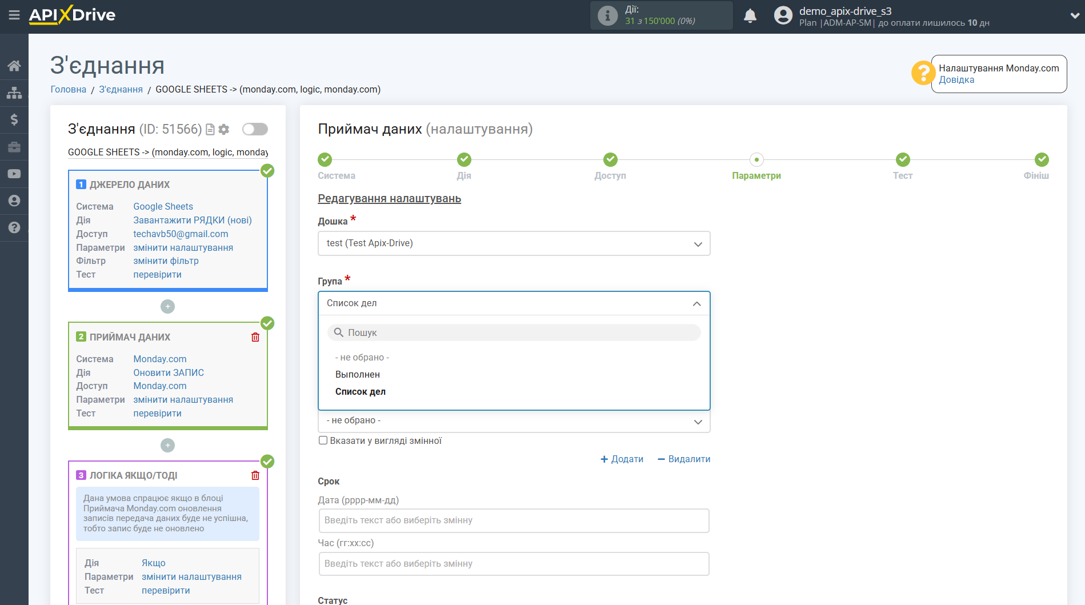Viewport: 1085px width, 605px height.
Task: Click the ApiX-Drive logo
Action: pyautogui.click(x=72, y=15)
